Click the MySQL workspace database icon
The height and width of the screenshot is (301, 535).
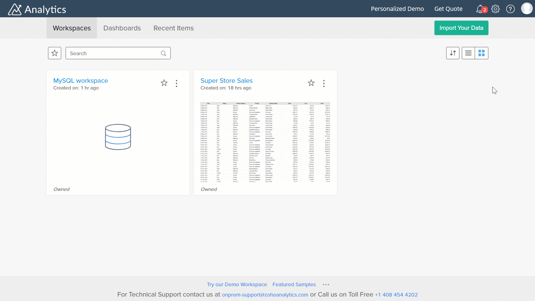118,137
